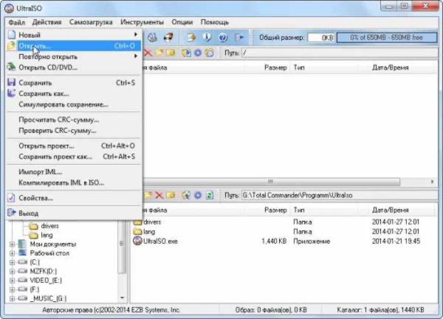443x319 pixels.
Task: Open the Действия menu
Action: pos(47,22)
